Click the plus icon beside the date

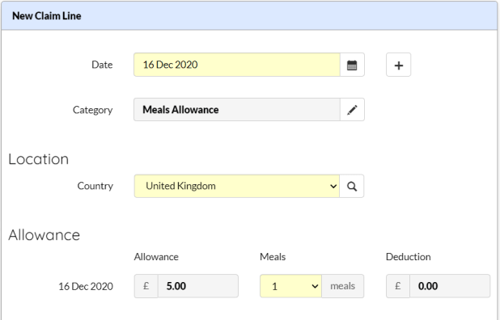point(399,65)
